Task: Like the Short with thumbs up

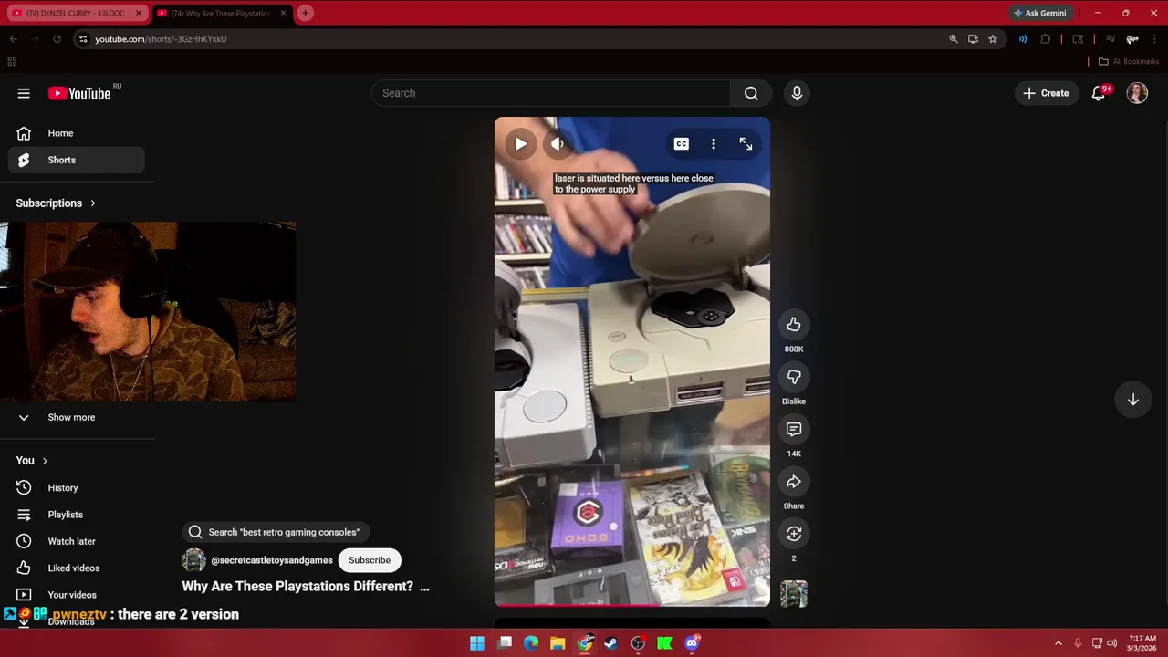Action: pos(794,325)
